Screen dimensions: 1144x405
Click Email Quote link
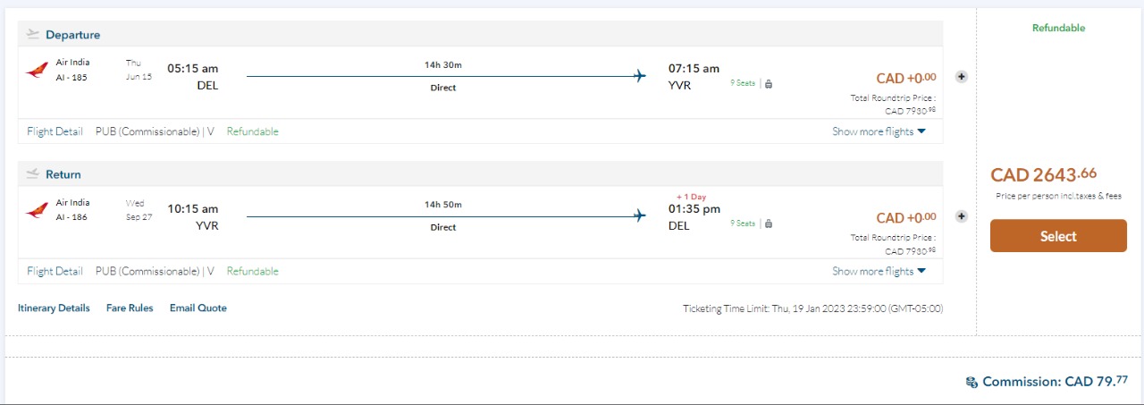(x=198, y=308)
